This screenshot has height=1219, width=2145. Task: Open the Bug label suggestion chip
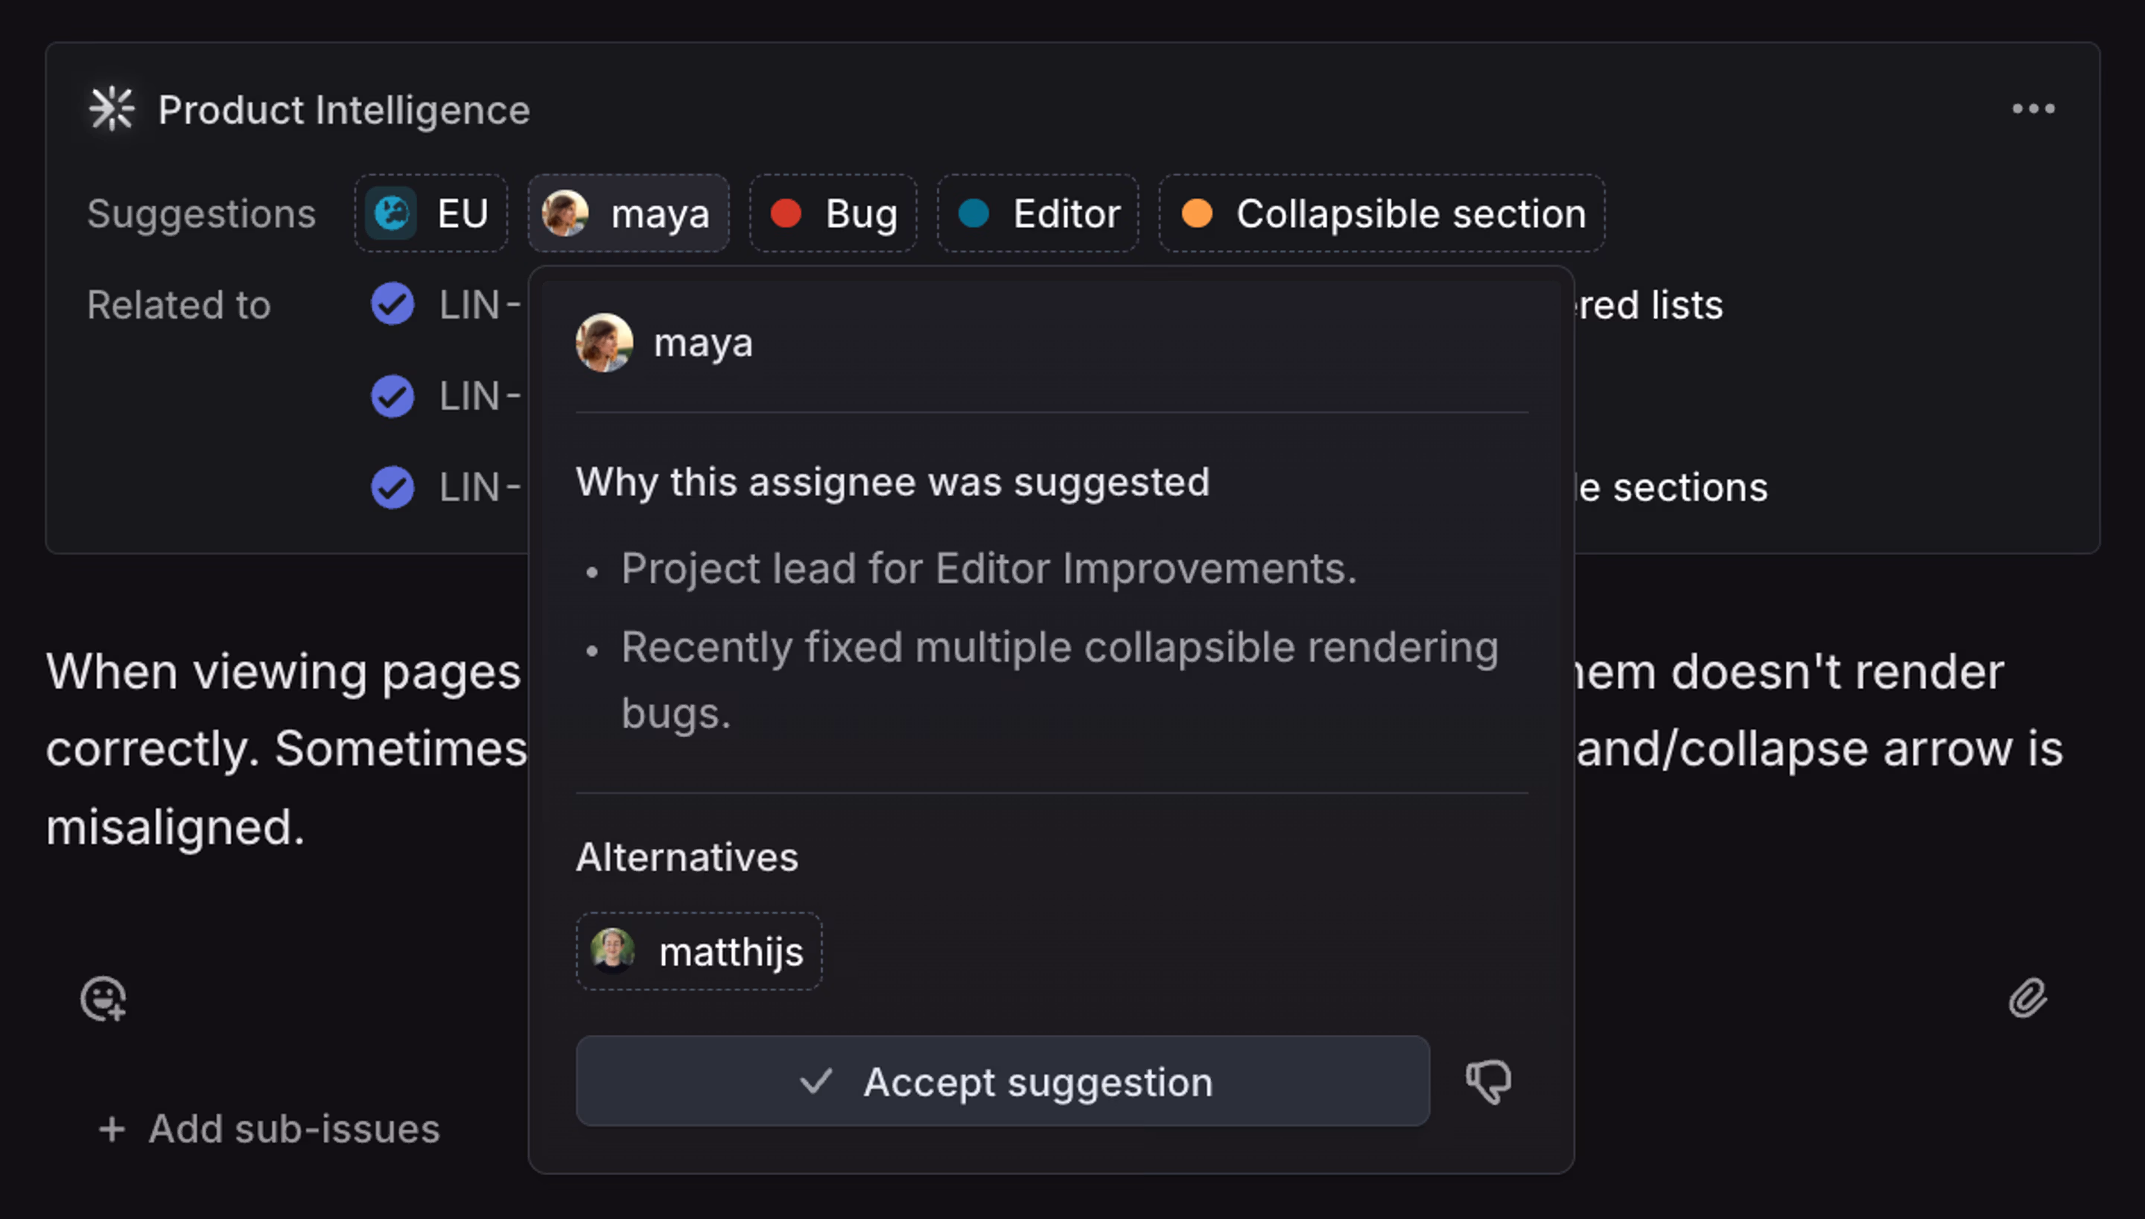[x=833, y=214]
